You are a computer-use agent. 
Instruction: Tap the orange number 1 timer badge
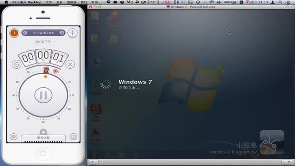click(14, 33)
